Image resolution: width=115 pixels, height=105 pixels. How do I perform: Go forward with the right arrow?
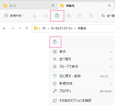[x=13, y=28]
